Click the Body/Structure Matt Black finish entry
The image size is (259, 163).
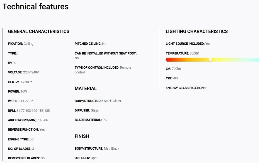[97, 148]
